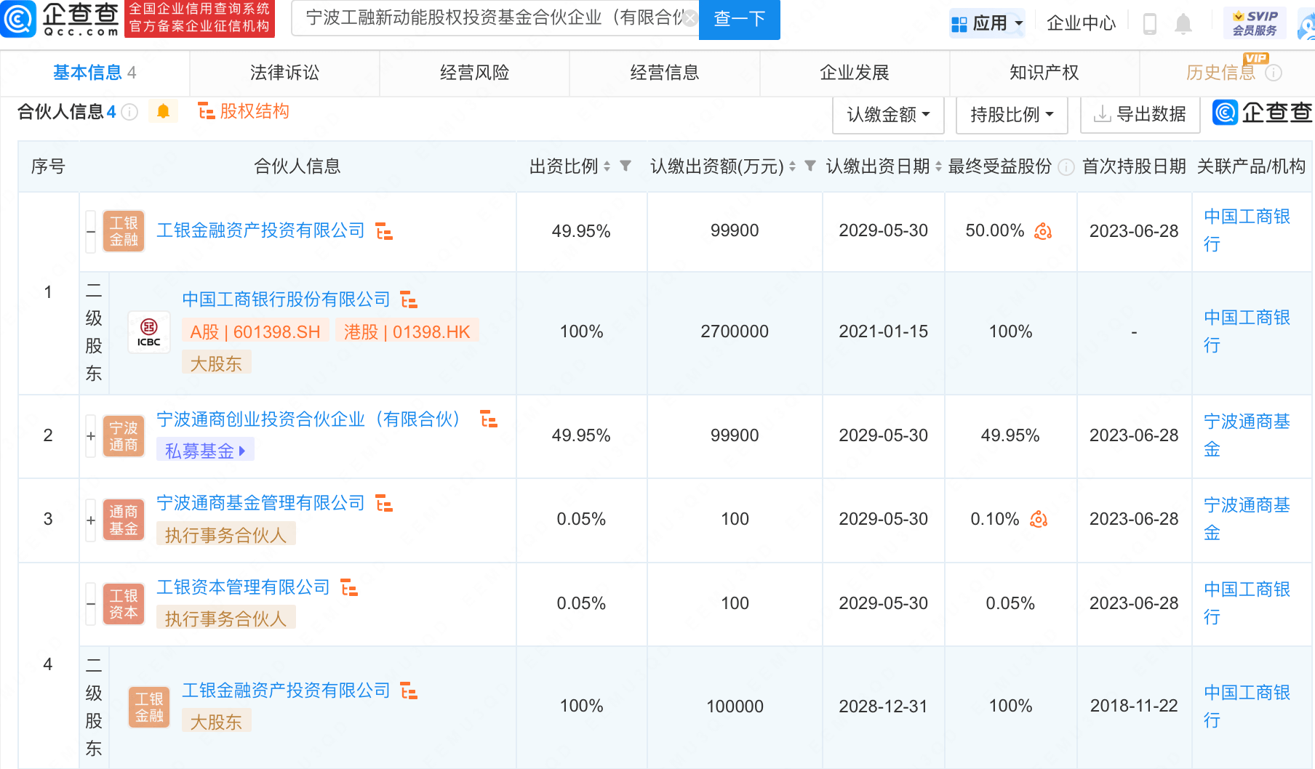Screen dimensions: 1315x769
Task: Clear the search box with X icon
Action: (x=690, y=18)
